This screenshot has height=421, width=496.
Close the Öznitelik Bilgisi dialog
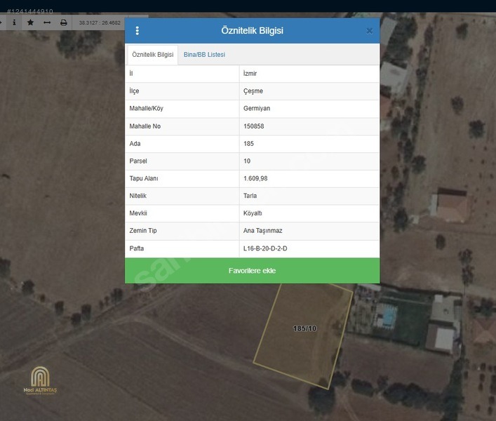pos(369,31)
